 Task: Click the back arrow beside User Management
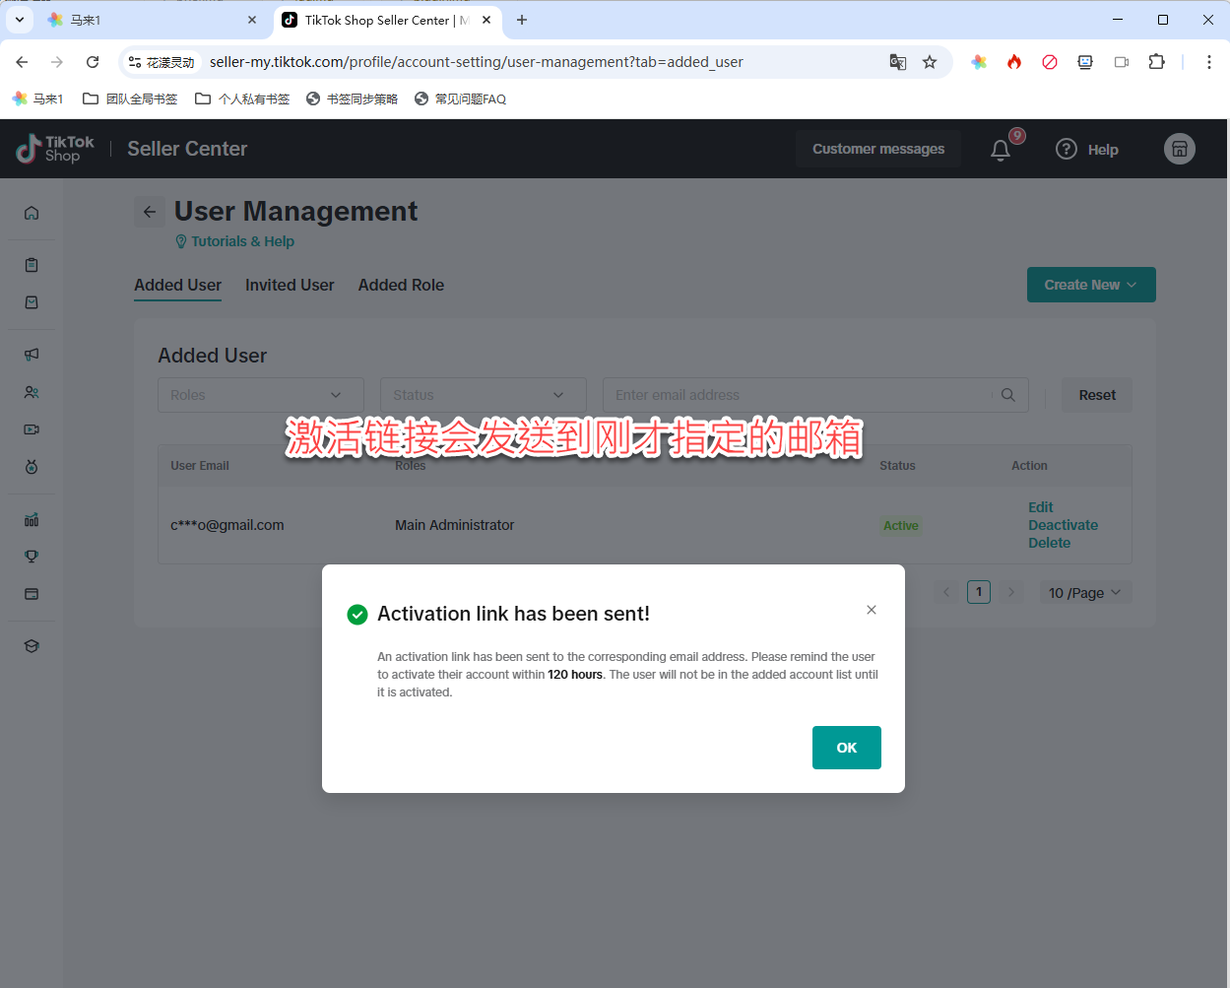pyautogui.click(x=150, y=212)
